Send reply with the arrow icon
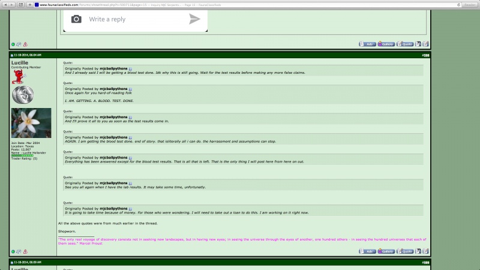The height and width of the screenshot is (270, 480). tap(194, 19)
